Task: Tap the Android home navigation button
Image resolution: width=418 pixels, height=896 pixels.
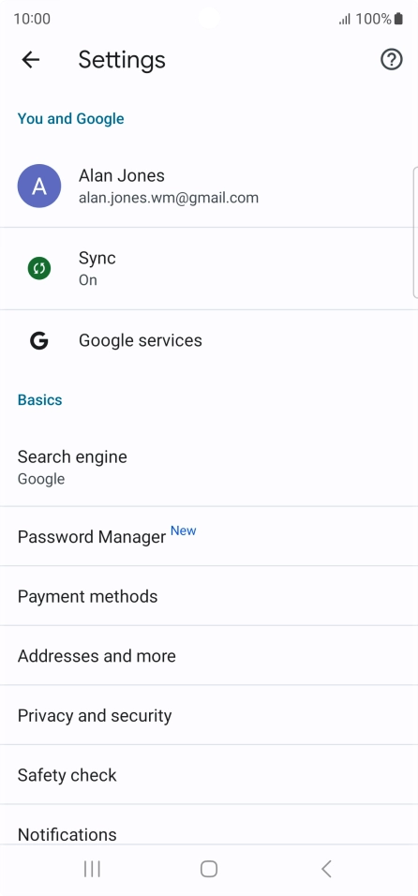Action: 209,869
